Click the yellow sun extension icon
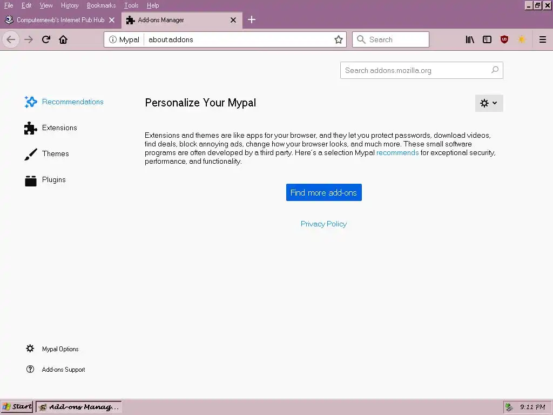The width and height of the screenshot is (553, 415). (522, 39)
